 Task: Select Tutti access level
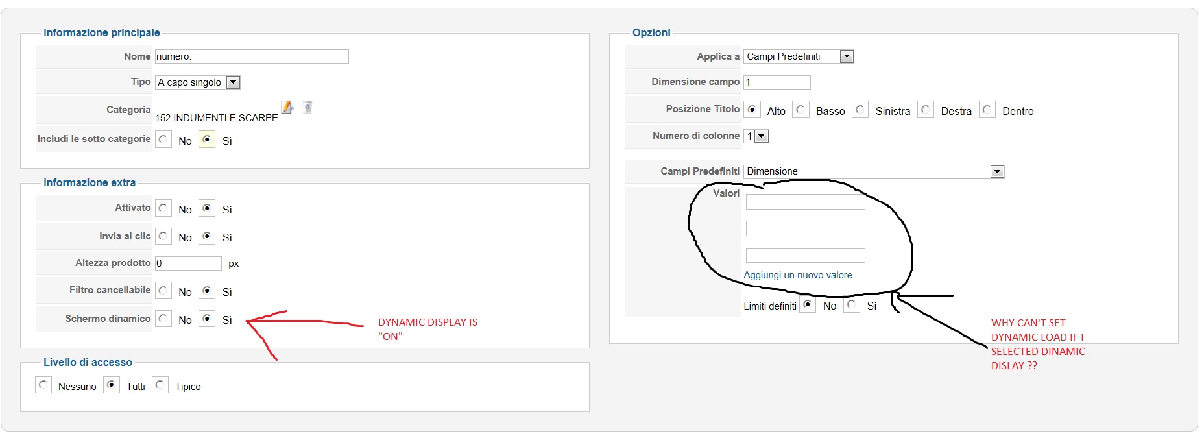112,385
